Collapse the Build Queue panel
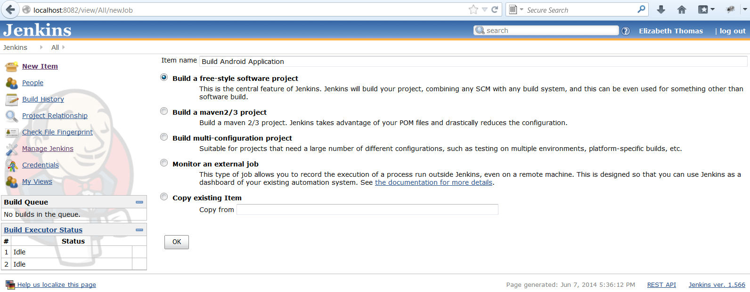Viewport: 750px width, 292px height. coord(139,202)
